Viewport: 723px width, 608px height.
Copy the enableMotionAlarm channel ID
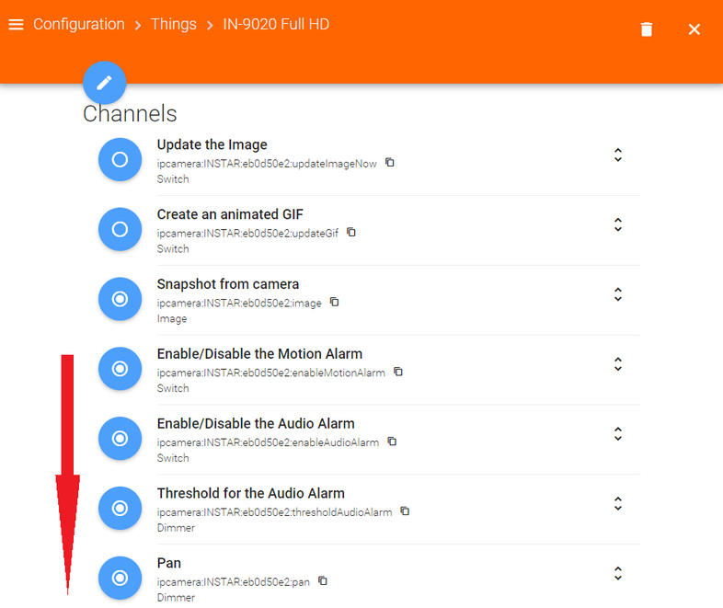coord(398,373)
